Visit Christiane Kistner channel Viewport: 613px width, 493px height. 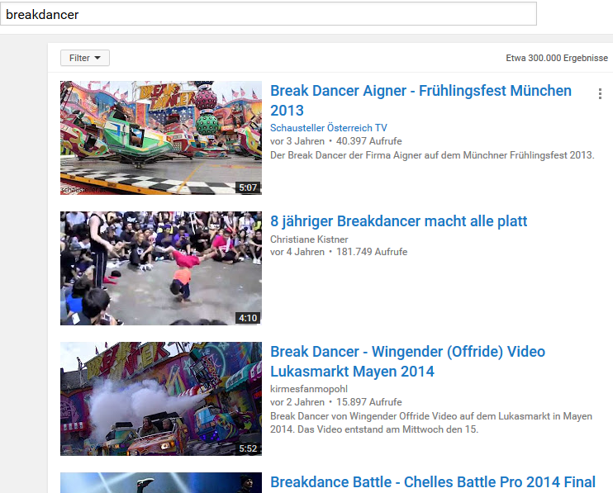[309, 239]
